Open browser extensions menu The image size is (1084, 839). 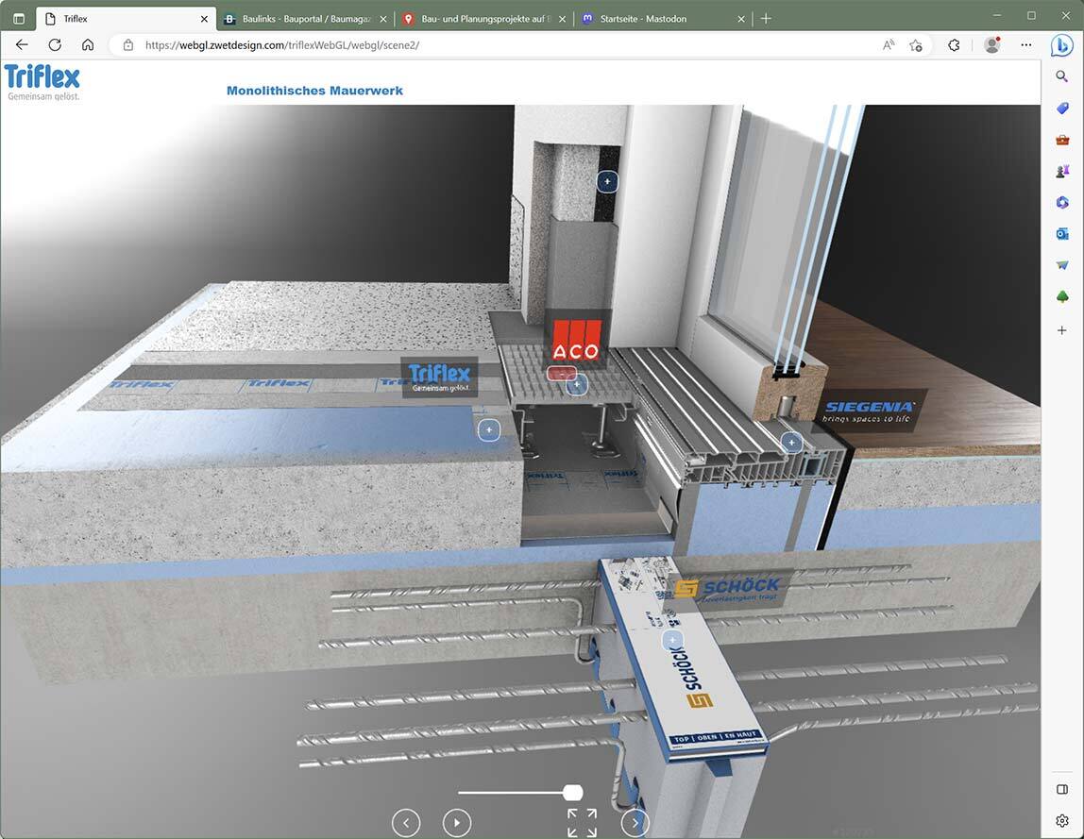tap(954, 45)
